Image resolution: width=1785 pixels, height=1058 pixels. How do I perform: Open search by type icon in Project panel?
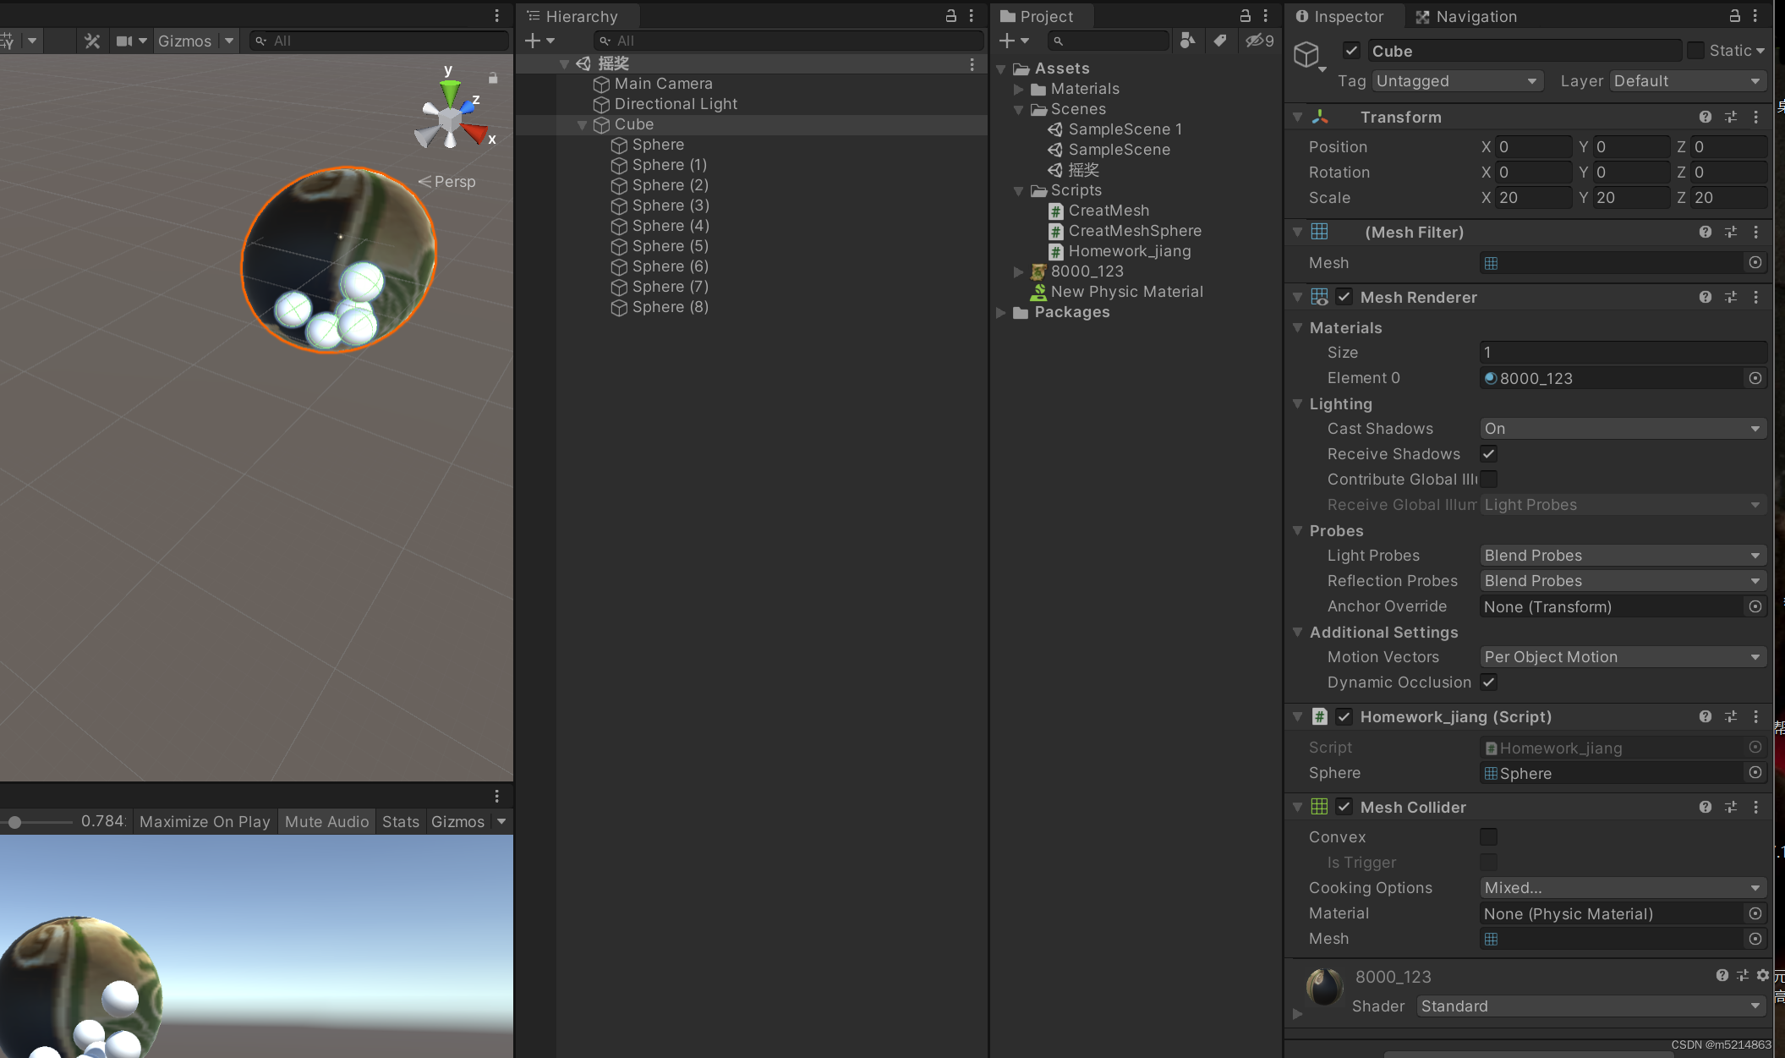click(x=1187, y=41)
